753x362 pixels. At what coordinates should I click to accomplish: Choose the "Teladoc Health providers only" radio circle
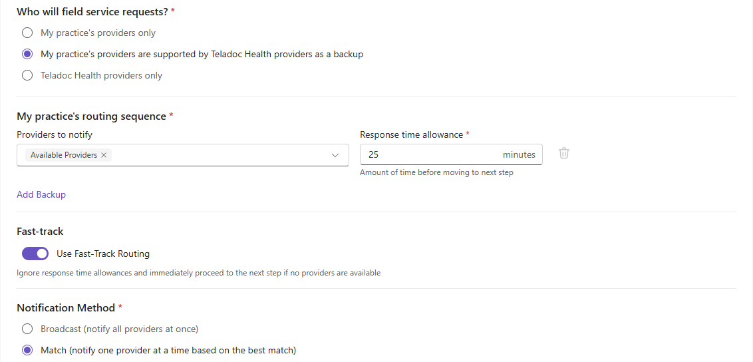(x=27, y=75)
